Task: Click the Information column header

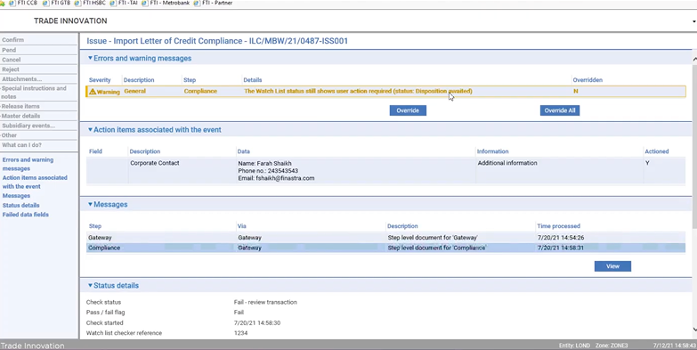Action: coord(492,151)
